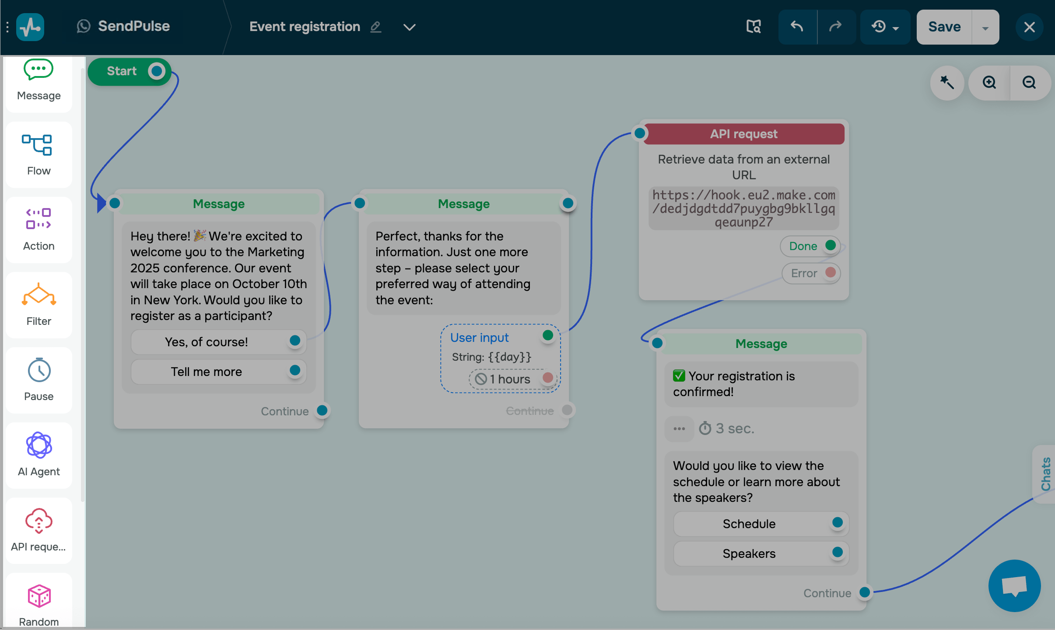Click the 'Yes, of course!' button
The height and width of the screenshot is (630, 1055).
tap(207, 341)
